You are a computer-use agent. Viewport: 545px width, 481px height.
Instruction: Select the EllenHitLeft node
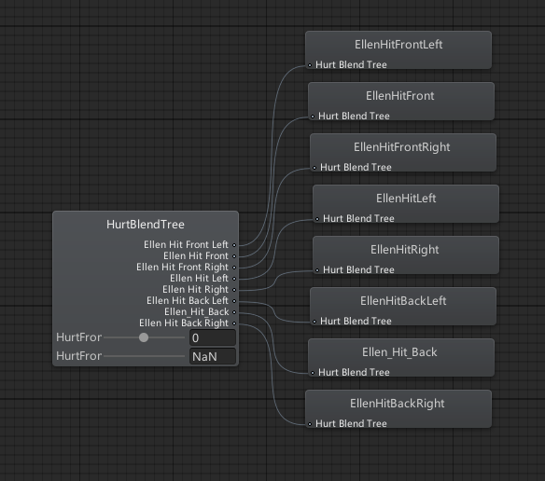[406, 204]
